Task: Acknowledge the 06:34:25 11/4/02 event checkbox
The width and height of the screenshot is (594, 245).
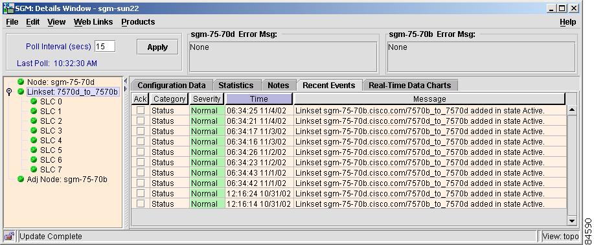Action: pyautogui.click(x=141, y=110)
